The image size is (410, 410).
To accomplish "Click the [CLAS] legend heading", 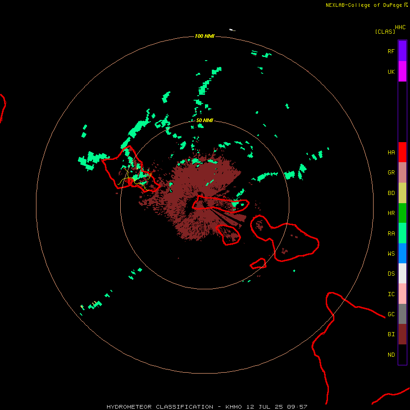I will pos(385,31).
